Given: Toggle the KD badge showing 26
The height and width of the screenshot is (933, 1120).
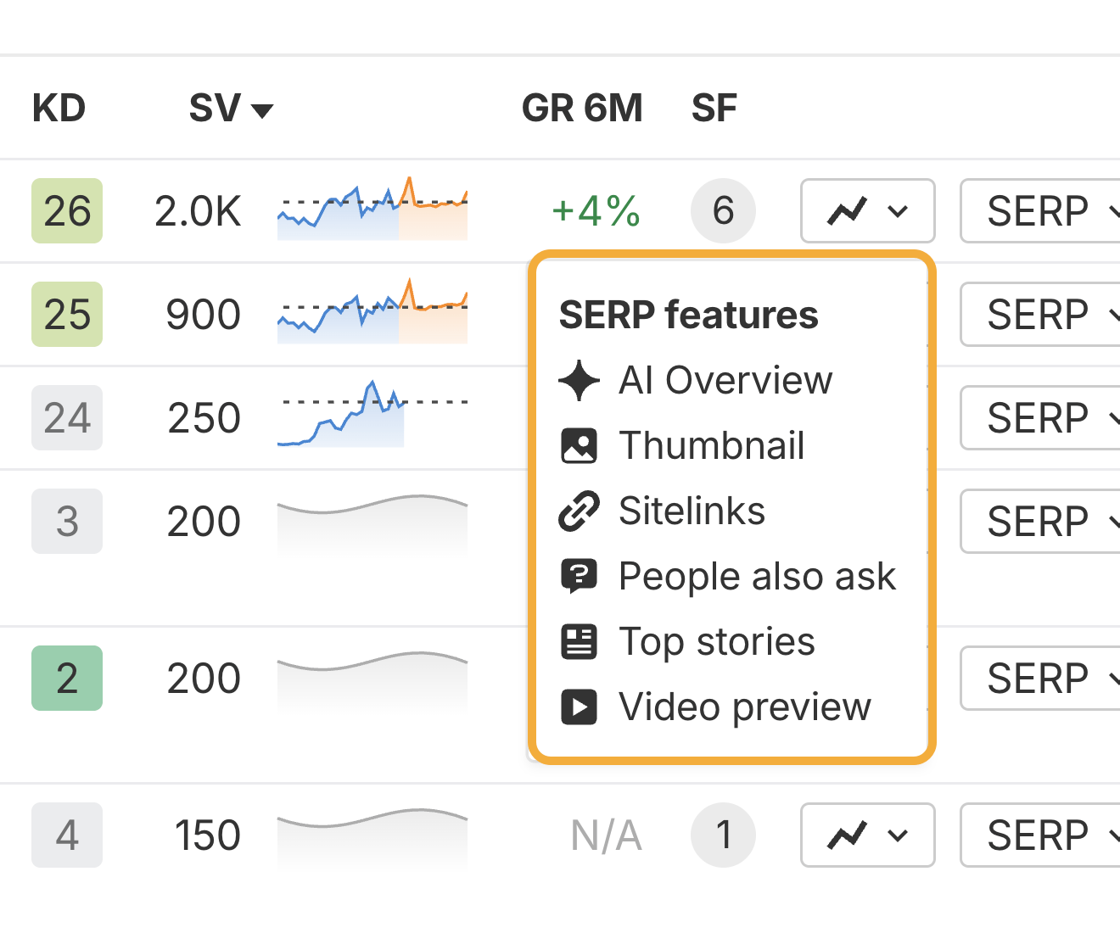Looking at the screenshot, I should [x=66, y=211].
